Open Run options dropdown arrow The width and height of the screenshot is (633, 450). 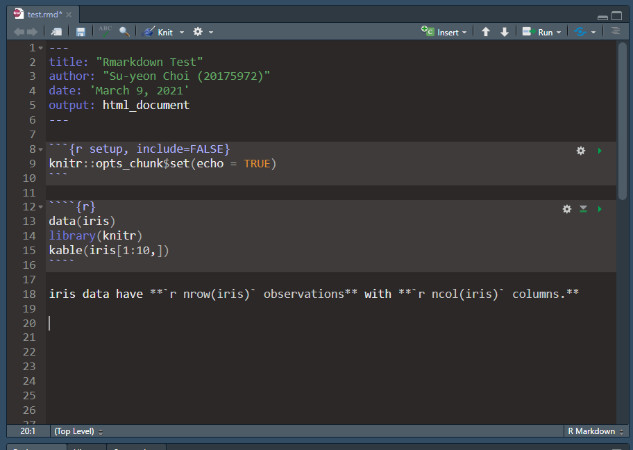pyautogui.click(x=559, y=33)
